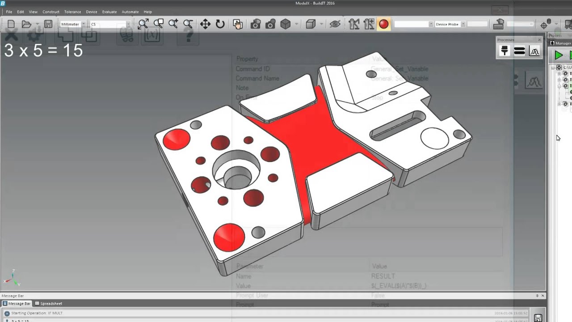Screen dimensions: 572x322
Task: Open the File menu
Action: pos(9,12)
